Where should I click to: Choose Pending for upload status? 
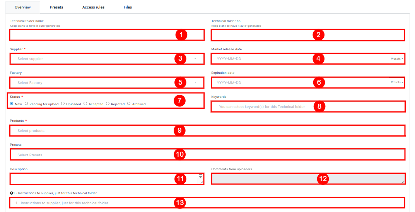[x=26, y=104]
